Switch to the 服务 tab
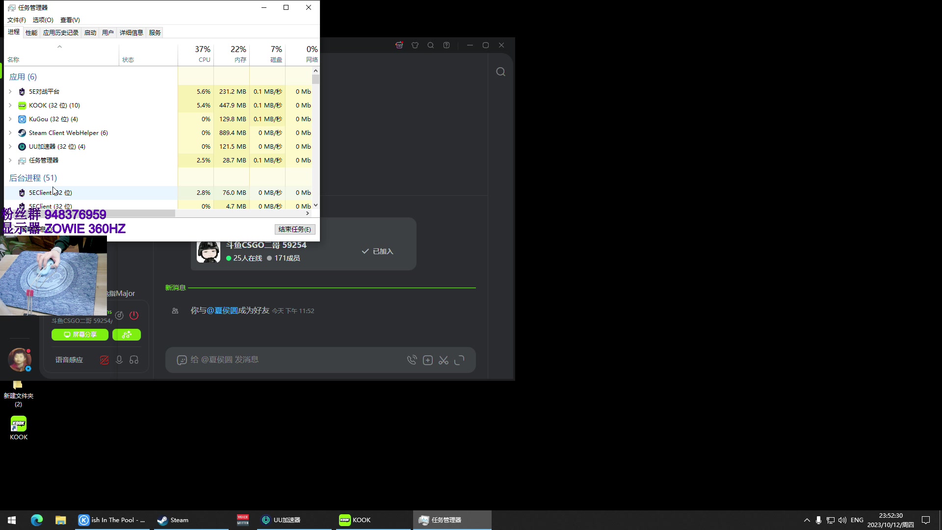This screenshot has height=530, width=942. pos(155,33)
